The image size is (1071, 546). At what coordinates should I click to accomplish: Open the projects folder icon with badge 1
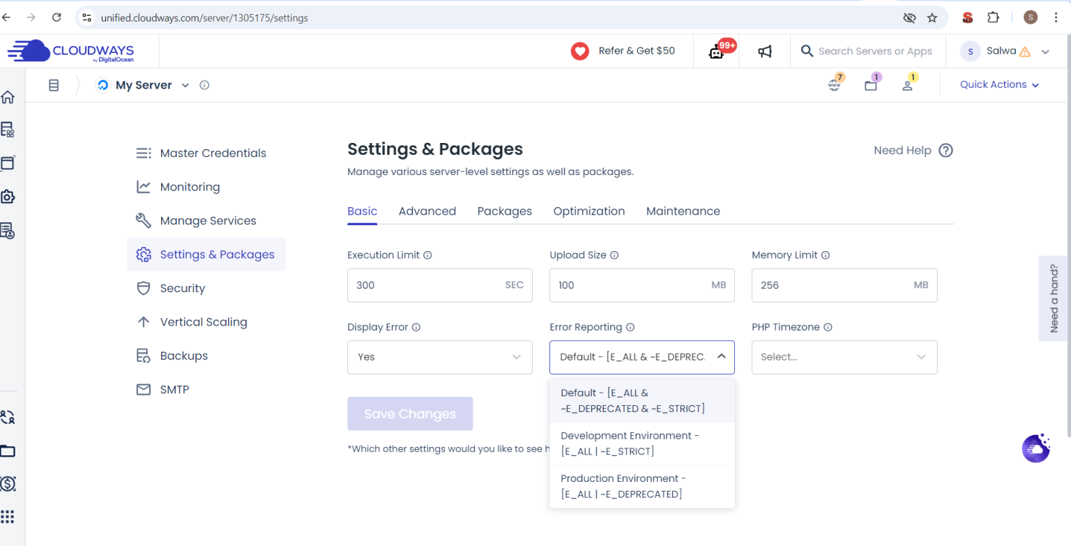871,85
